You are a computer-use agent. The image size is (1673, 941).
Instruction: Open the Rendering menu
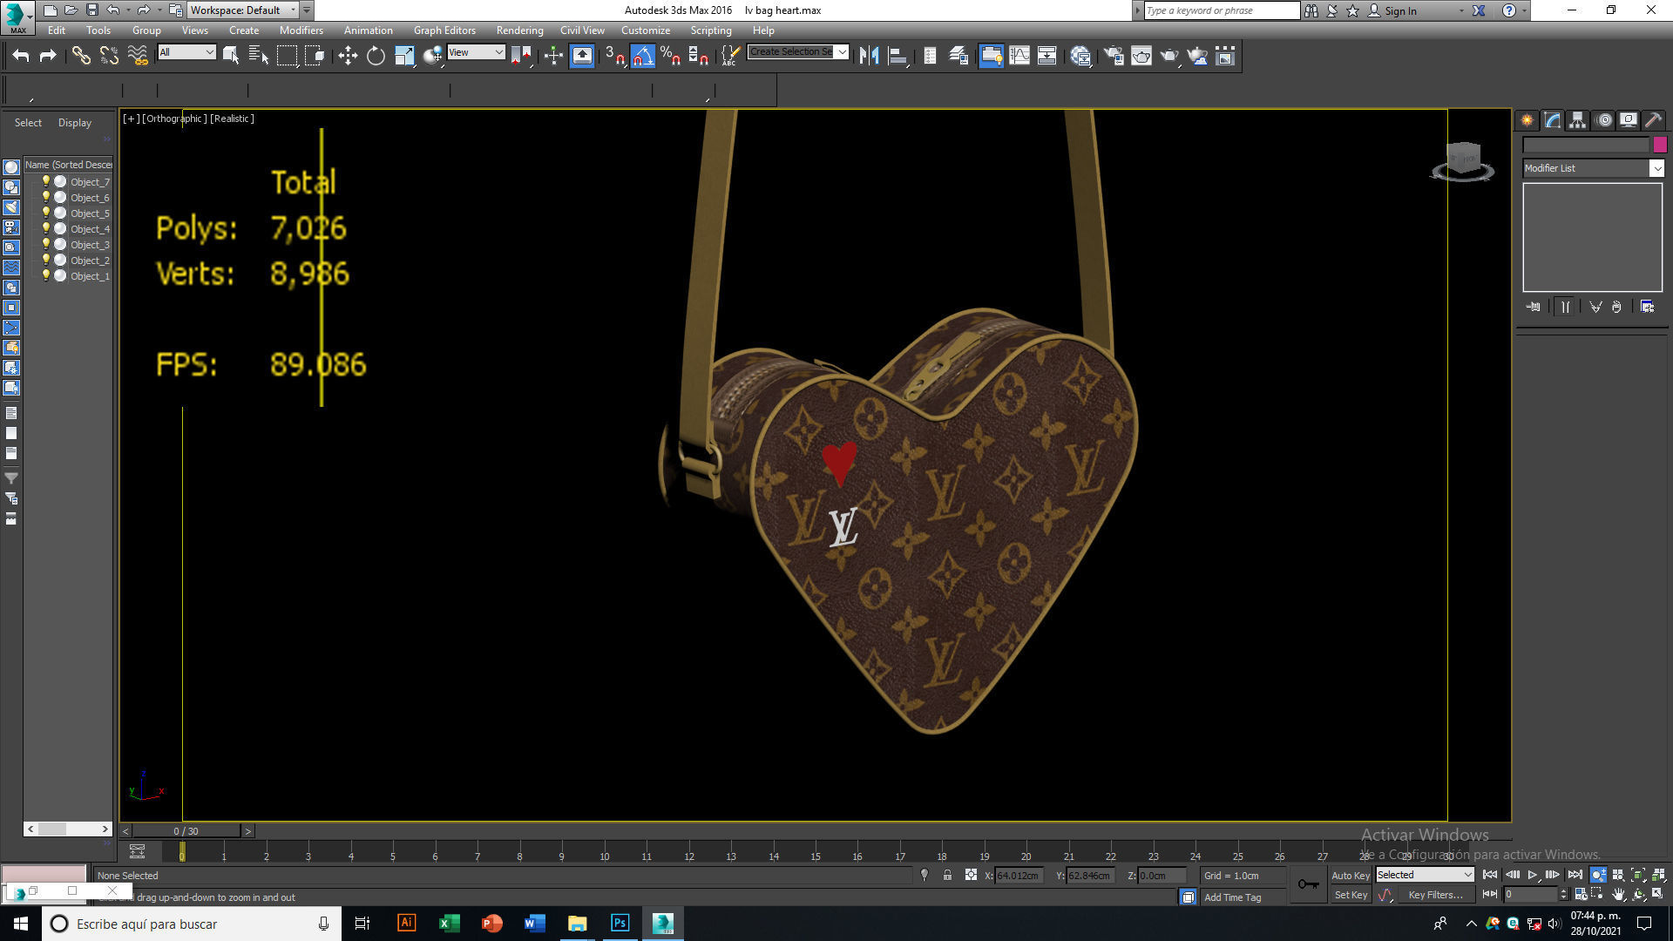tap(519, 30)
